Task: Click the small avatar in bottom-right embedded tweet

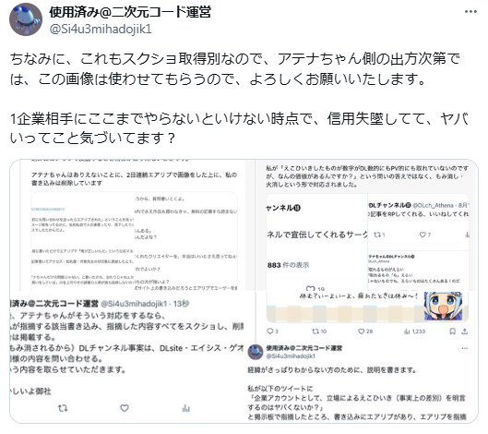Action: pos(256,352)
